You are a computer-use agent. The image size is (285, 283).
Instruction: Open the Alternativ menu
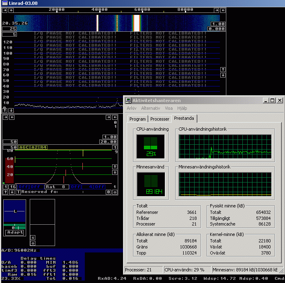point(150,108)
